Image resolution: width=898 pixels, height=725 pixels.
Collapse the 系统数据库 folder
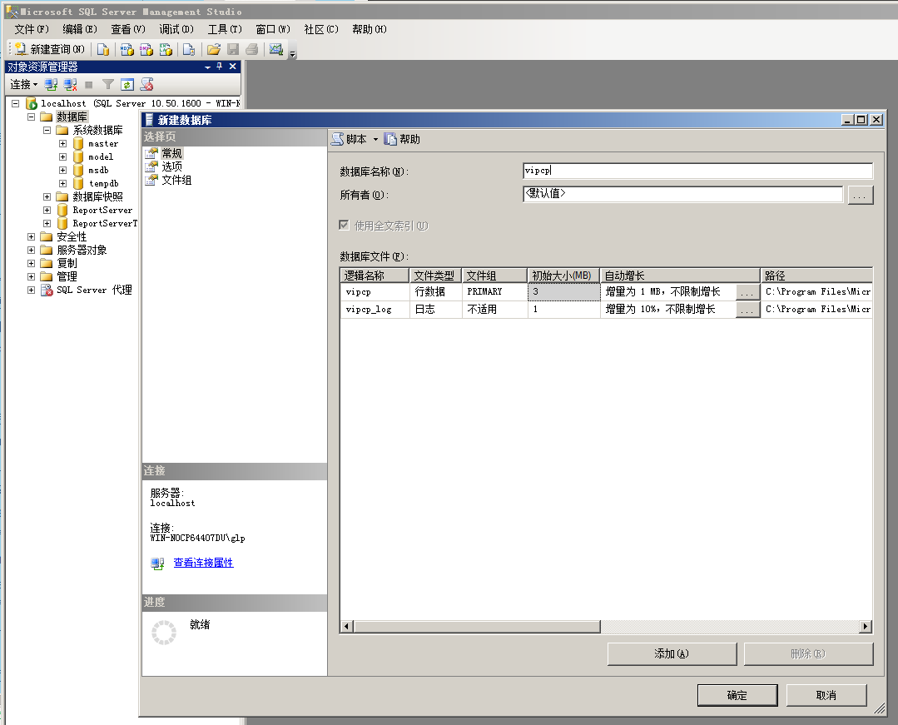click(x=47, y=130)
